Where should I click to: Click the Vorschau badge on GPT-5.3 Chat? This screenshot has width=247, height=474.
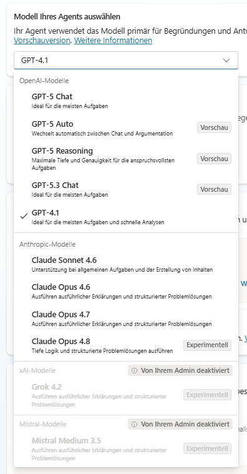[x=215, y=189]
